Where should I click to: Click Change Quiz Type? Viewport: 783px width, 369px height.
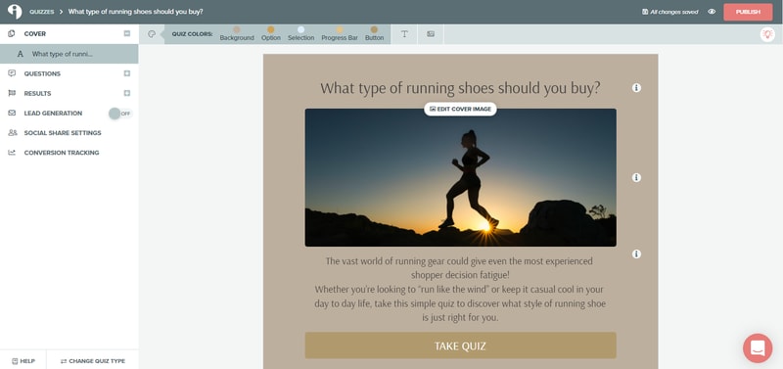coord(92,360)
